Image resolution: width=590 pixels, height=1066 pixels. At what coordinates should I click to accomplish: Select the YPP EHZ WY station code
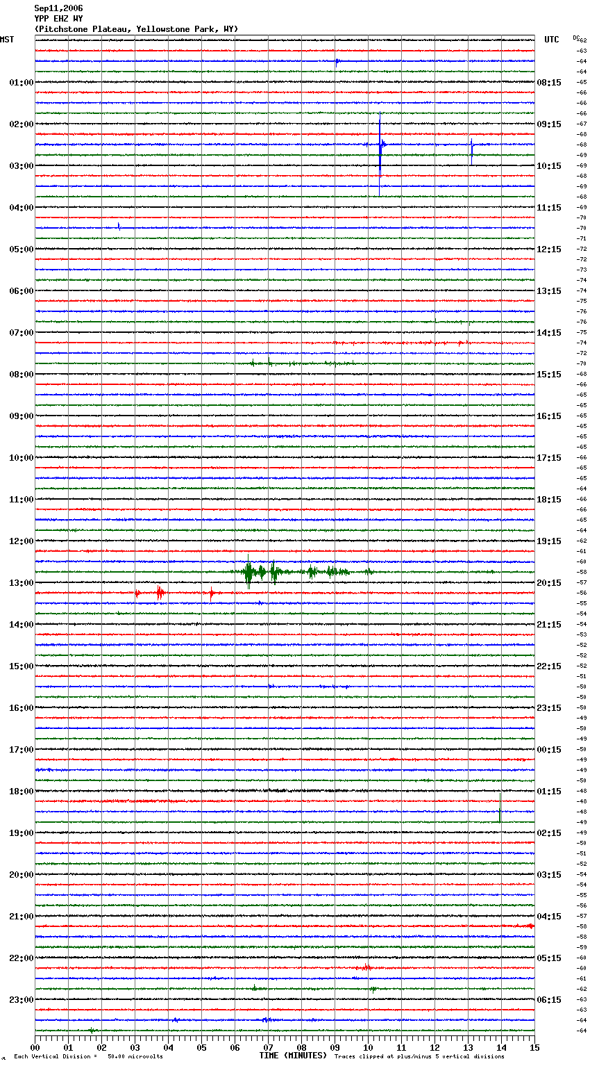(58, 19)
